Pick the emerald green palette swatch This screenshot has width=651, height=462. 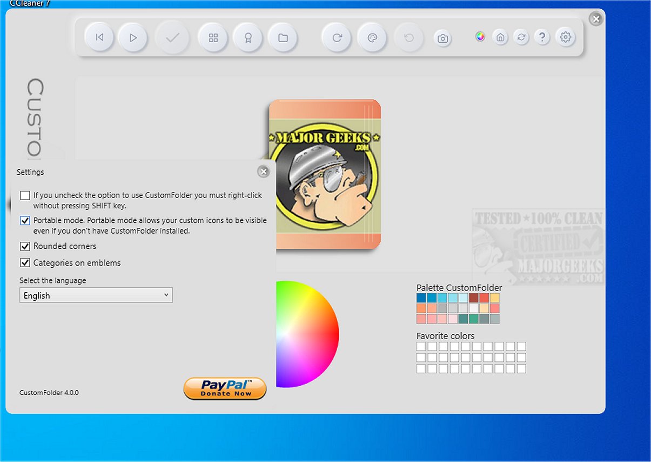tap(474, 319)
